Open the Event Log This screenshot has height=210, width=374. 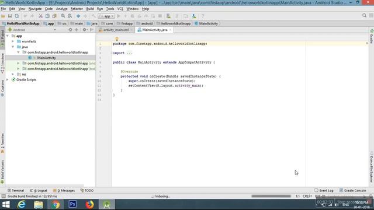click(324, 191)
